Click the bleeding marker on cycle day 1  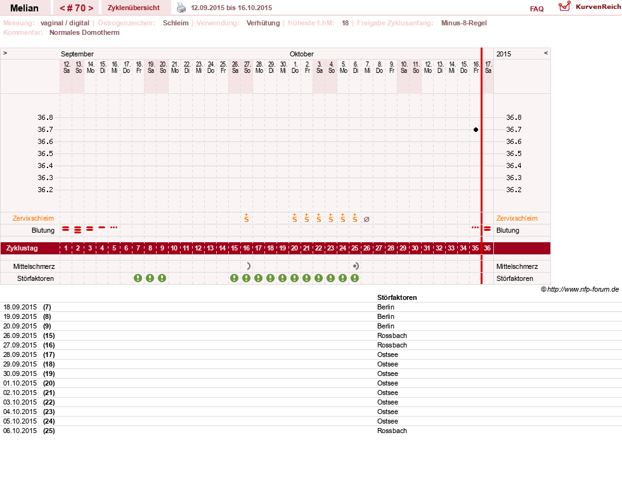click(66, 229)
